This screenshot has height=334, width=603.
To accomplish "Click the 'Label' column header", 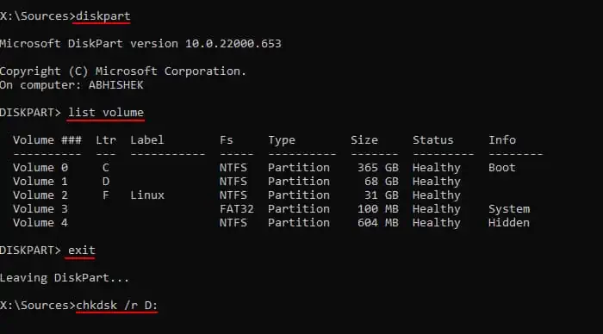I will click(x=147, y=140).
